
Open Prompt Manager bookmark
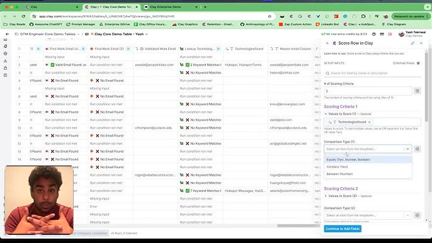(x=81, y=25)
